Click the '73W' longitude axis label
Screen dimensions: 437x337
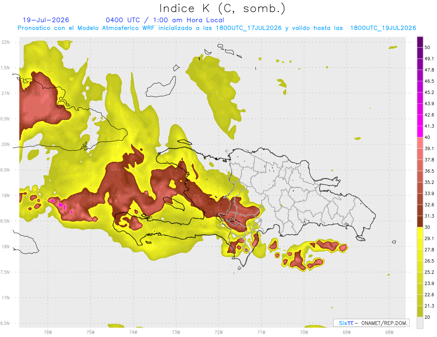pyautogui.click(x=176, y=332)
